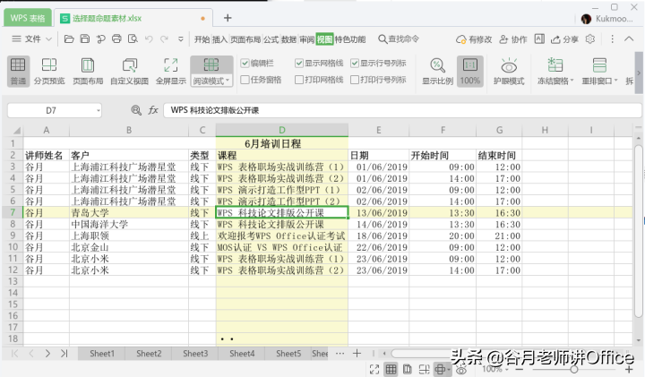Open the 文件 menu dropdown
Screen dimensions: 645x377
click(32, 39)
